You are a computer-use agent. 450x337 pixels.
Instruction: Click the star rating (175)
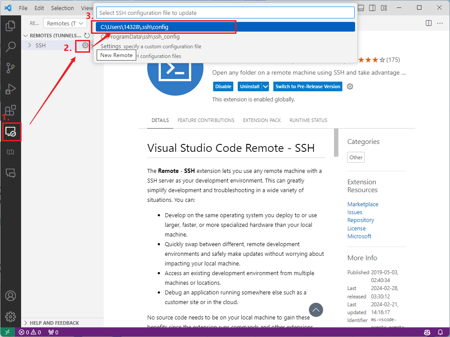[x=378, y=60]
